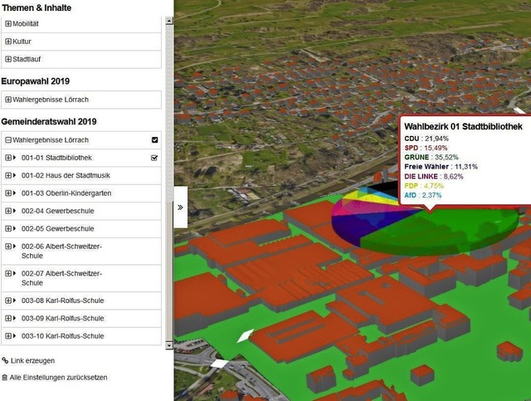Expand plus icon of 001-02 Haus der Stadtmusik
Viewport: 531px width, 401px height.
[x=8, y=175]
